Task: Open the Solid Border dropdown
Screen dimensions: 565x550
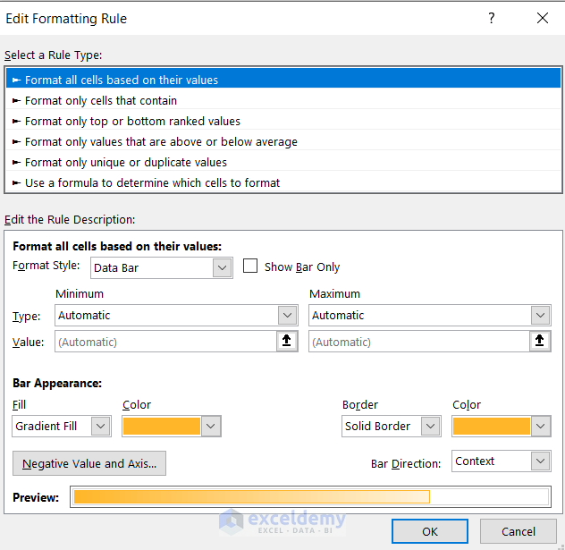Action: tap(431, 427)
